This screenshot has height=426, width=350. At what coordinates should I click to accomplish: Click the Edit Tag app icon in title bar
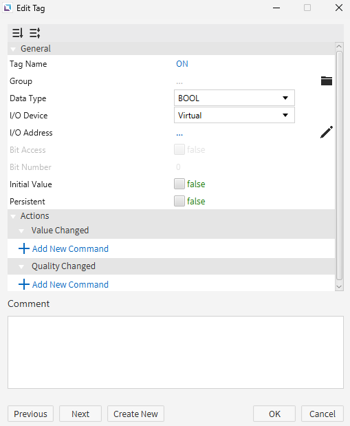(8, 8)
